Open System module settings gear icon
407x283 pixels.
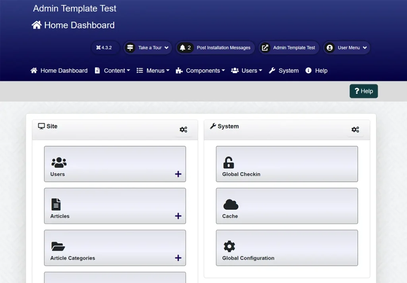click(355, 130)
